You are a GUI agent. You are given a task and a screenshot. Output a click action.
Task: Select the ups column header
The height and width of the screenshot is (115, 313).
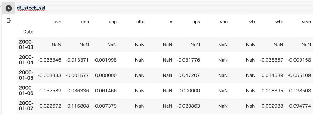pyautogui.click(x=196, y=22)
